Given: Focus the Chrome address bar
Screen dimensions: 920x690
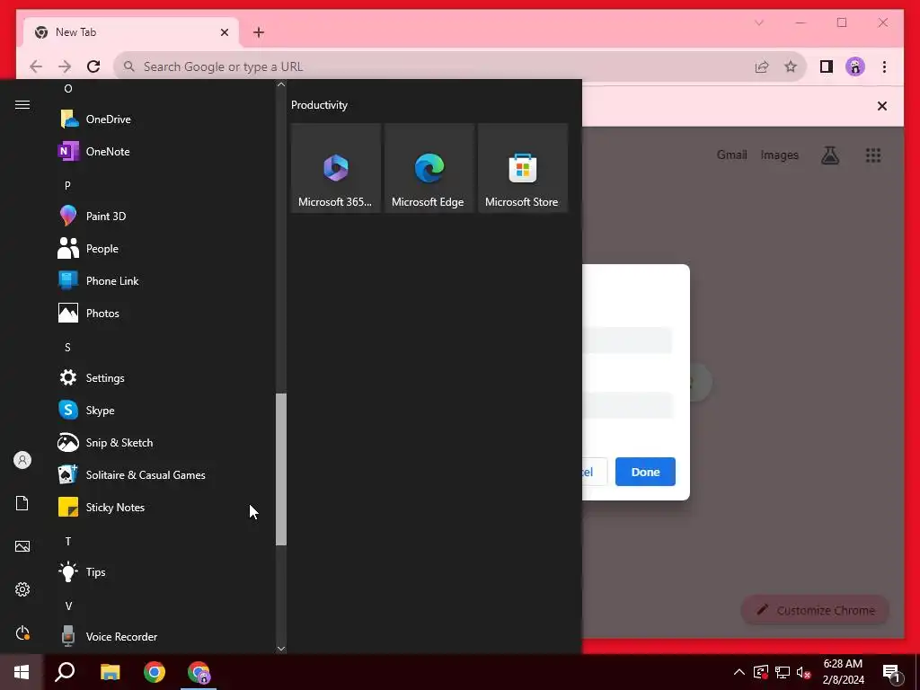Looking at the screenshot, I should 440,66.
